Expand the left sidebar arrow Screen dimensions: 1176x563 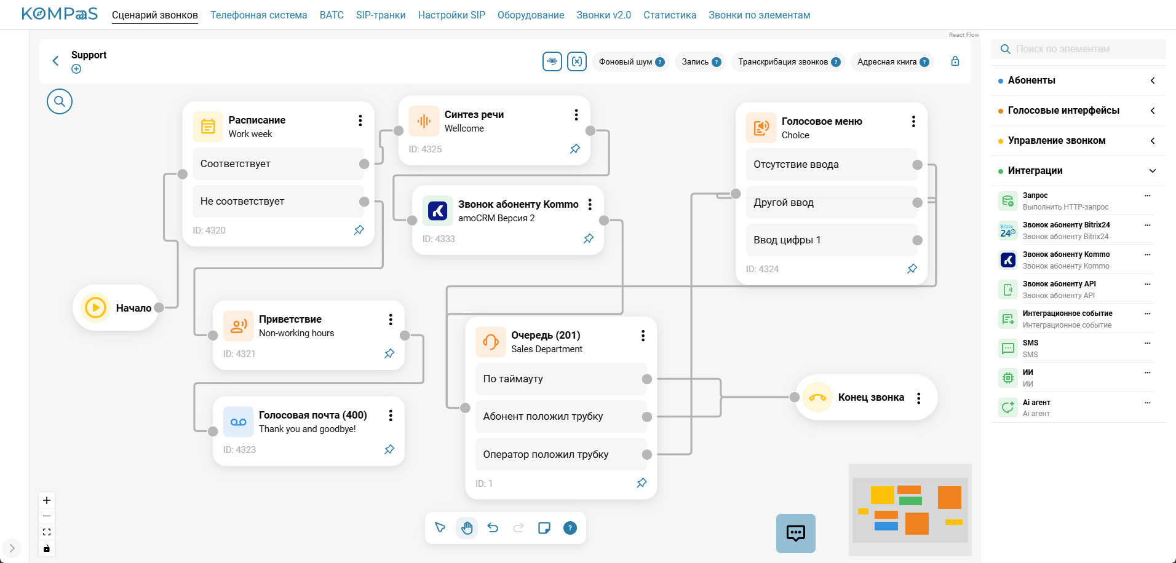tap(12, 548)
